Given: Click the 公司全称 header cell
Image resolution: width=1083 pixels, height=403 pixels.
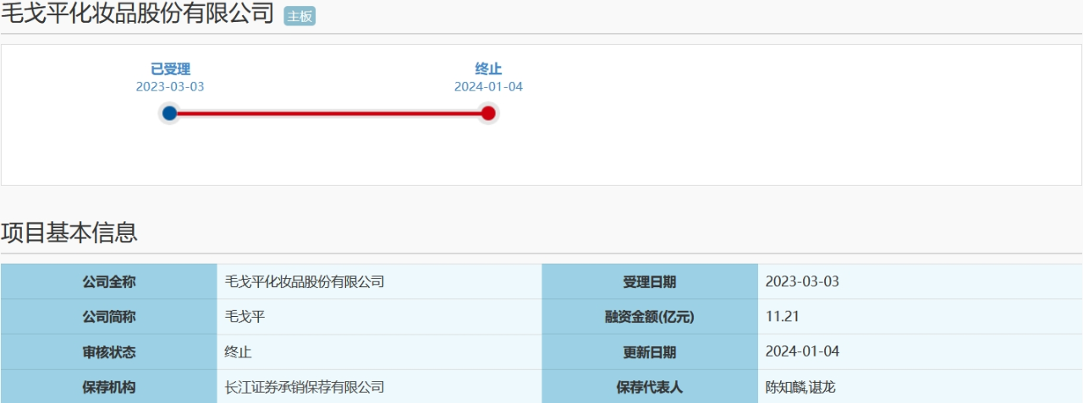Looking at the screenshot, I should click(108, 281).
